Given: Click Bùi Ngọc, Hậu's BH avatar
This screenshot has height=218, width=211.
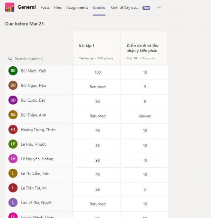Looking at the screenshot, I should (13, 86).
